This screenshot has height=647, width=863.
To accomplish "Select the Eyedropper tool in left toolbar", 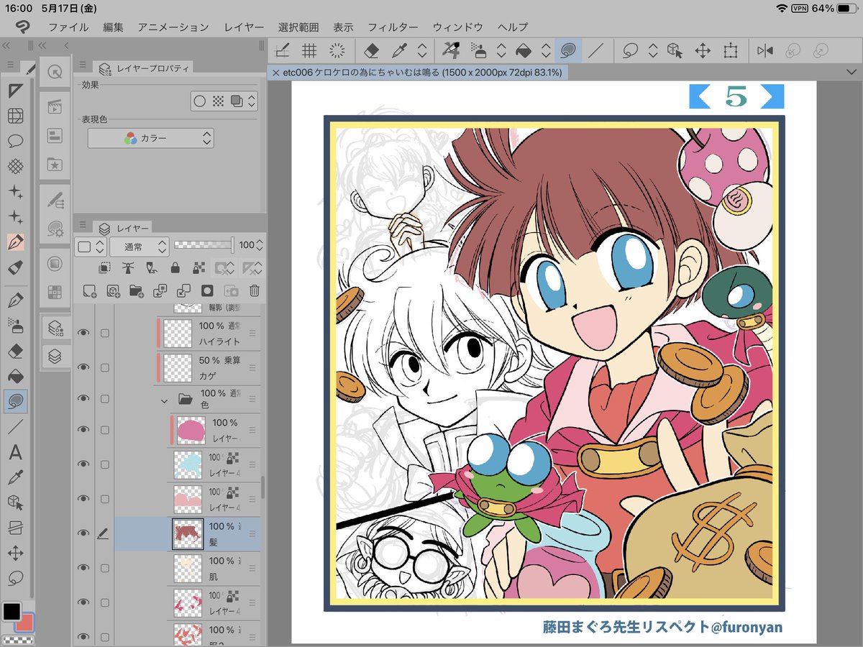I will 15,477.
